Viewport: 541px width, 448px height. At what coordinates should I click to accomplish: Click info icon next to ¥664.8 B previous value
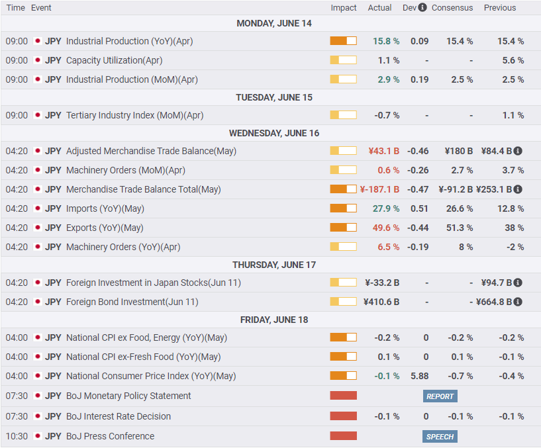[x=518, y=302]
